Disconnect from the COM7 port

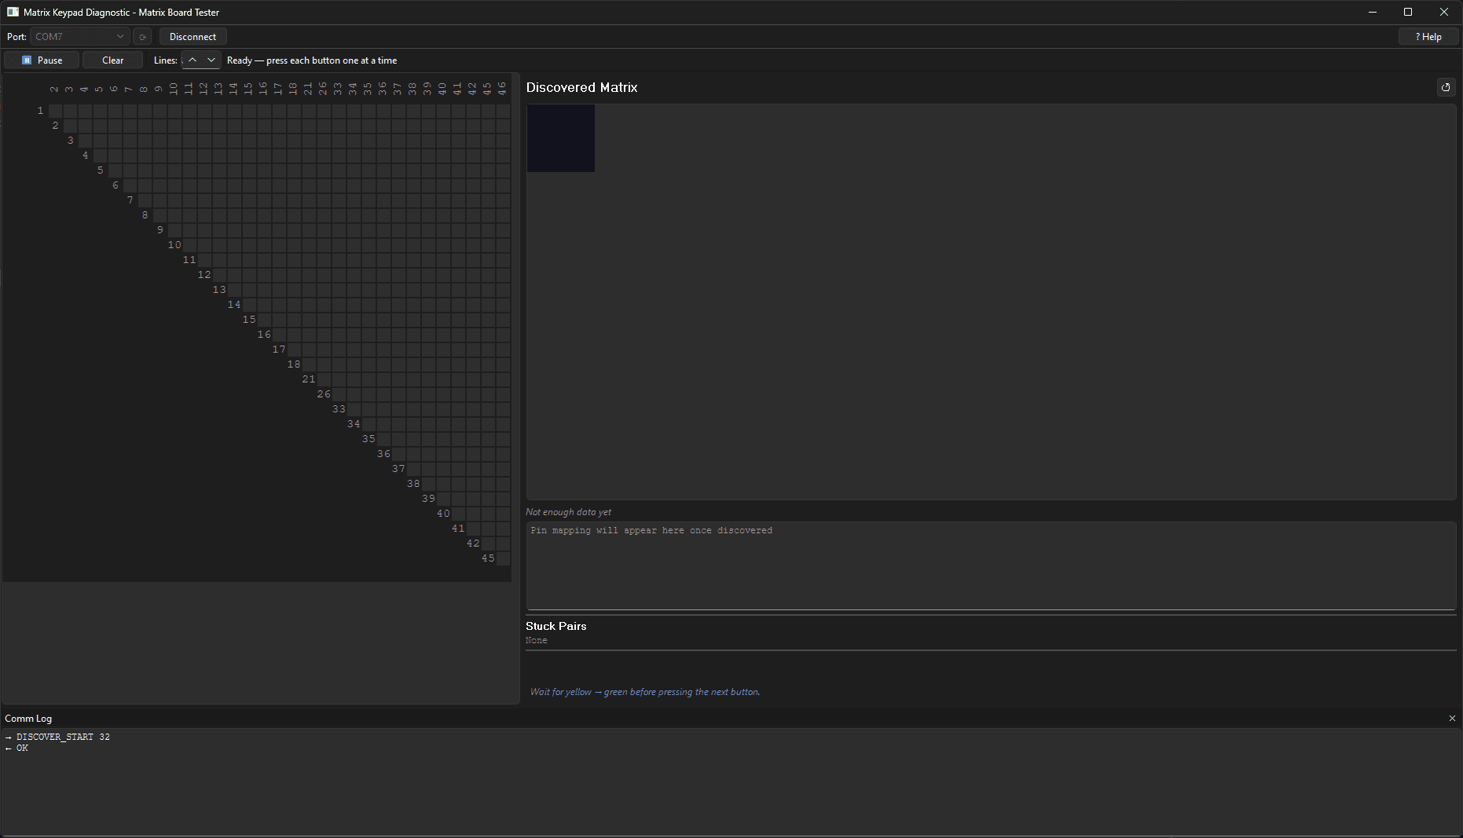click(x=192, y=37)
